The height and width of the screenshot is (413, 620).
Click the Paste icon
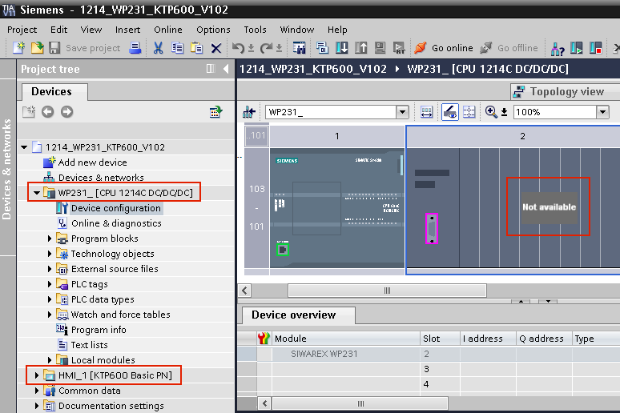(196, 48)
